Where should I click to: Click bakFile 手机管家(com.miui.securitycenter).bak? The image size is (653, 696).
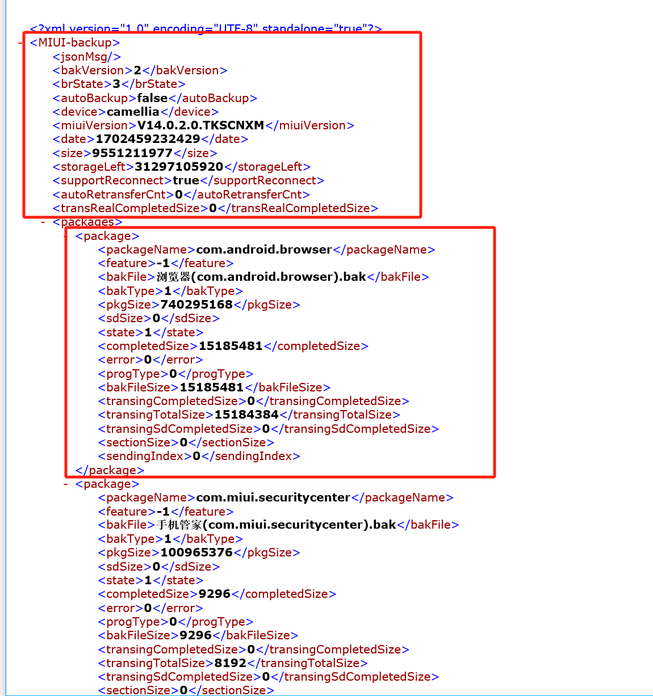tap(276, 525)
